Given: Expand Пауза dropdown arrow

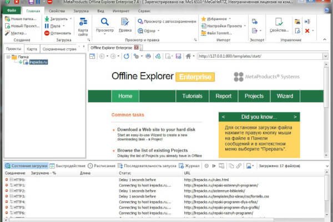Looking at the screenshot, I should pyautogui.click(x=63, y=26).
